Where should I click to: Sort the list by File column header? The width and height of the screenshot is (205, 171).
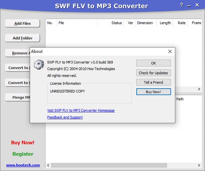pos(77,23)
